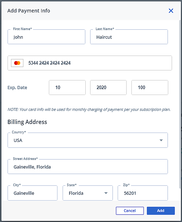Click the Street Address field
Screen dimensions: 182x222
[x=88, y=167]
